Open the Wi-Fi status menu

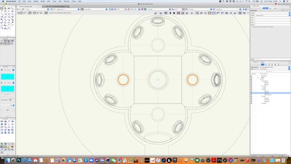(246, 1)
